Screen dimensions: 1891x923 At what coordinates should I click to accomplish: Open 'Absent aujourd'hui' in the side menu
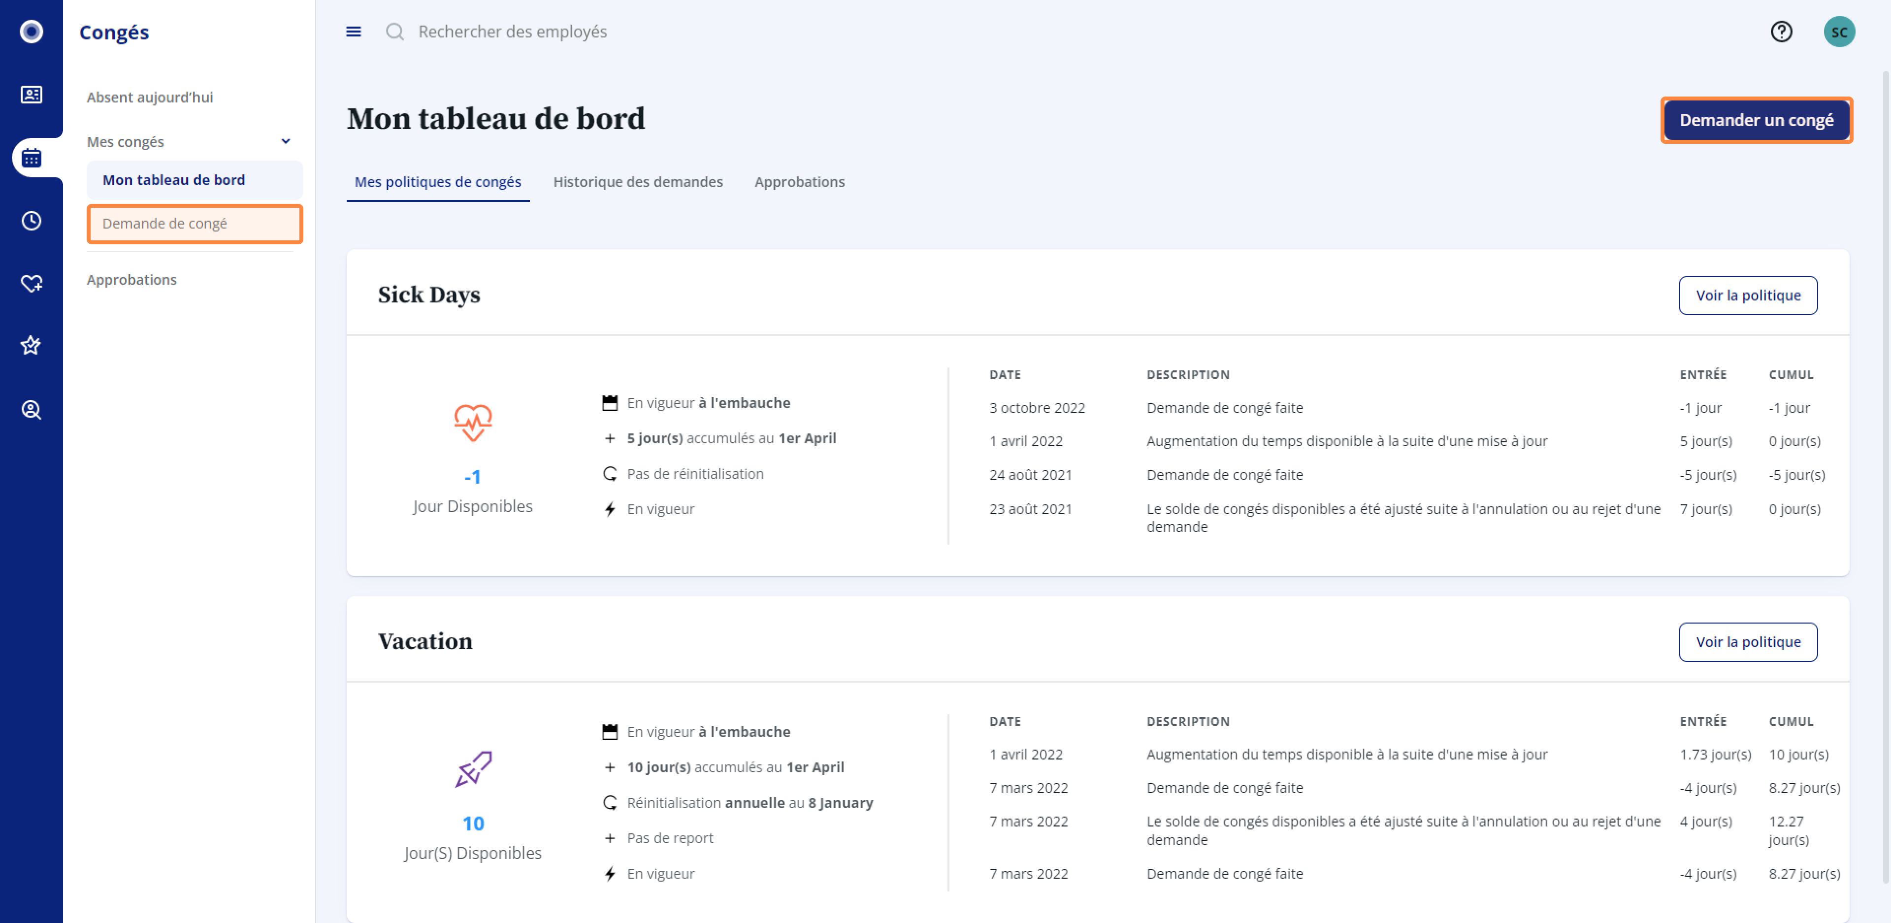[x=150, y=97]
